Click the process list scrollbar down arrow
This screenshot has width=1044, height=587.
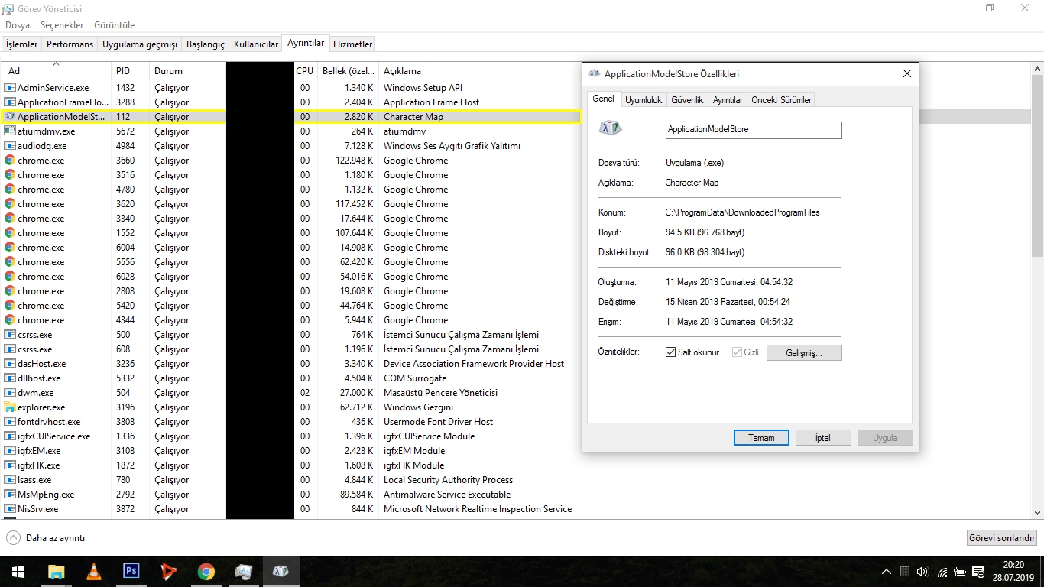1037,513
